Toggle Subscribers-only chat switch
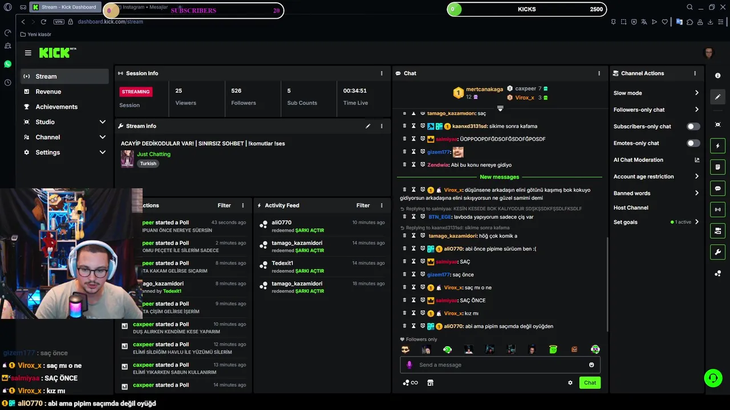Screen dimensions: 730x410 693,126
